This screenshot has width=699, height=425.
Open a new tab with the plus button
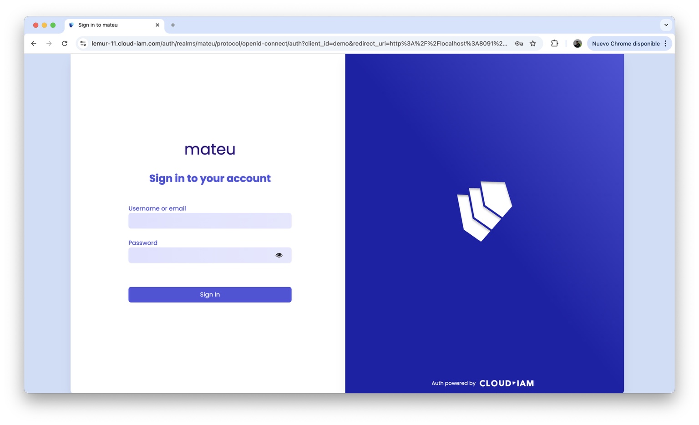pos(172,25)
